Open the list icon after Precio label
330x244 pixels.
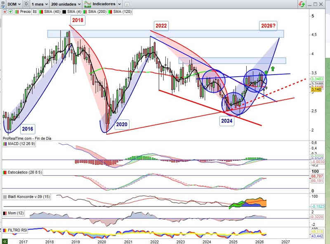35,12
